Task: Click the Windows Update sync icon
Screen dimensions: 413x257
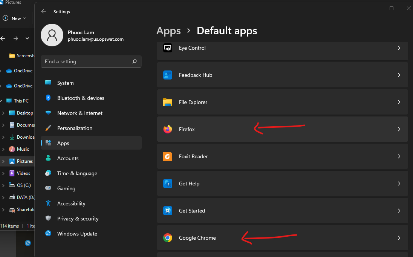Action: click(48, 233)
